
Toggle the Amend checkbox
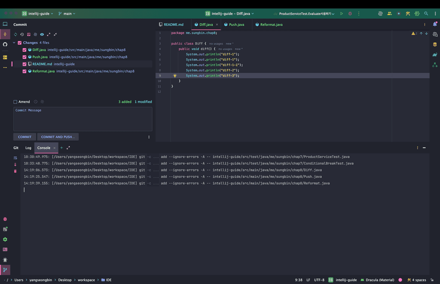click(15, 102)
